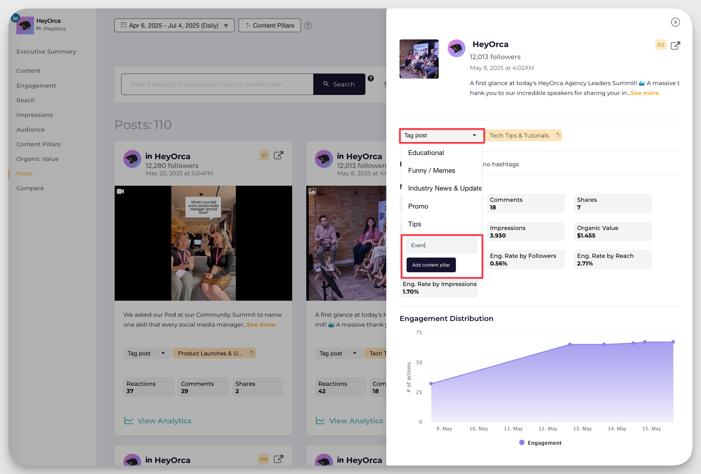Open the Reach section in the sidebar
The width and height of the screenshot is (701, 474).
[25, 100]
